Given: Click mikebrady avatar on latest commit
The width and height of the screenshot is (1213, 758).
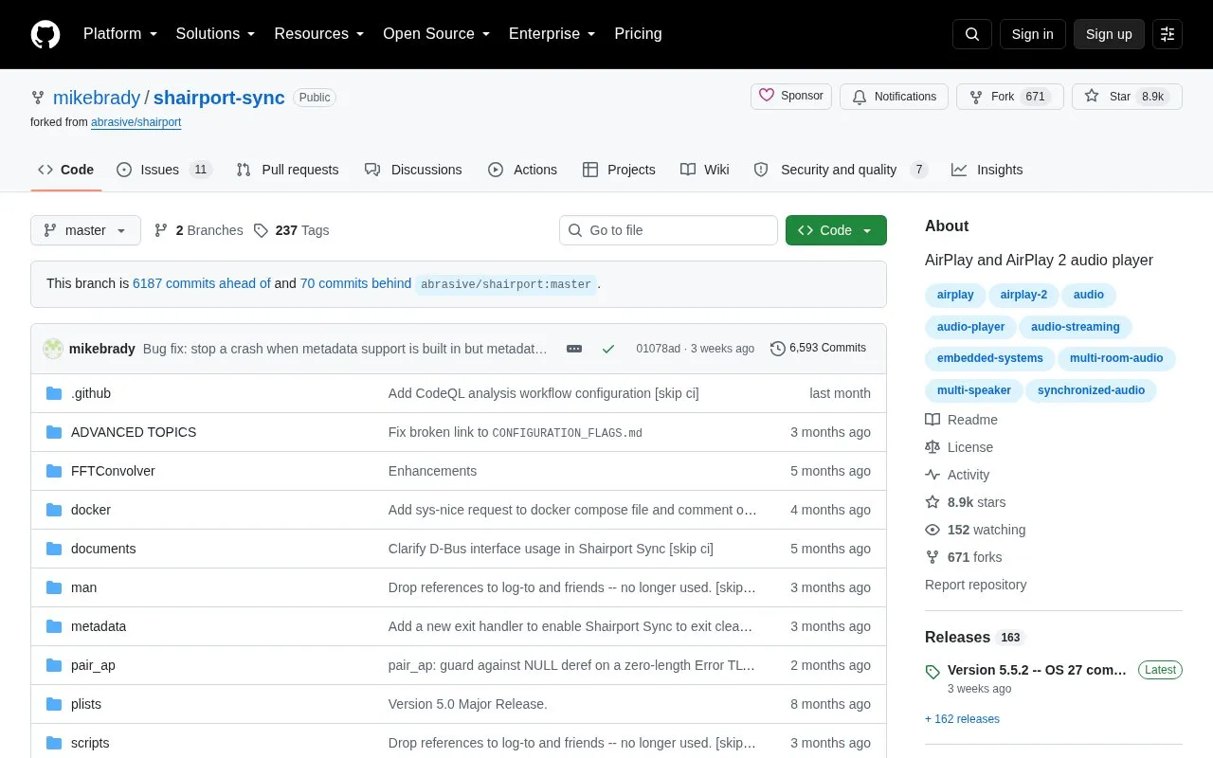Looking at the screenshot, I should pos(53,349).
